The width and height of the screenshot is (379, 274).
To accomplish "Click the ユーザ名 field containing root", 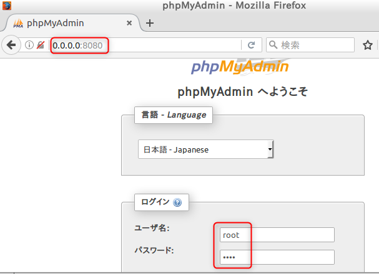I will click(277, 235).
